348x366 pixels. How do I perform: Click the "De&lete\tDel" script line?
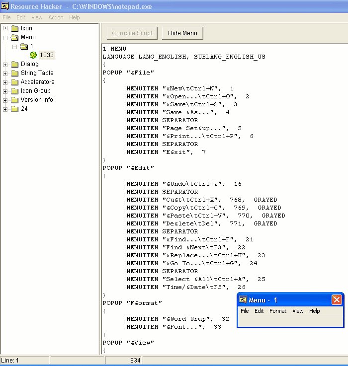[202, 223]
